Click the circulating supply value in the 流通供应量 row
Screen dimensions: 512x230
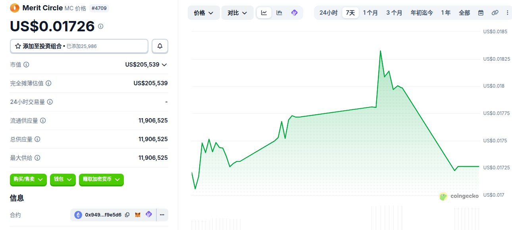tap(153, 121)
